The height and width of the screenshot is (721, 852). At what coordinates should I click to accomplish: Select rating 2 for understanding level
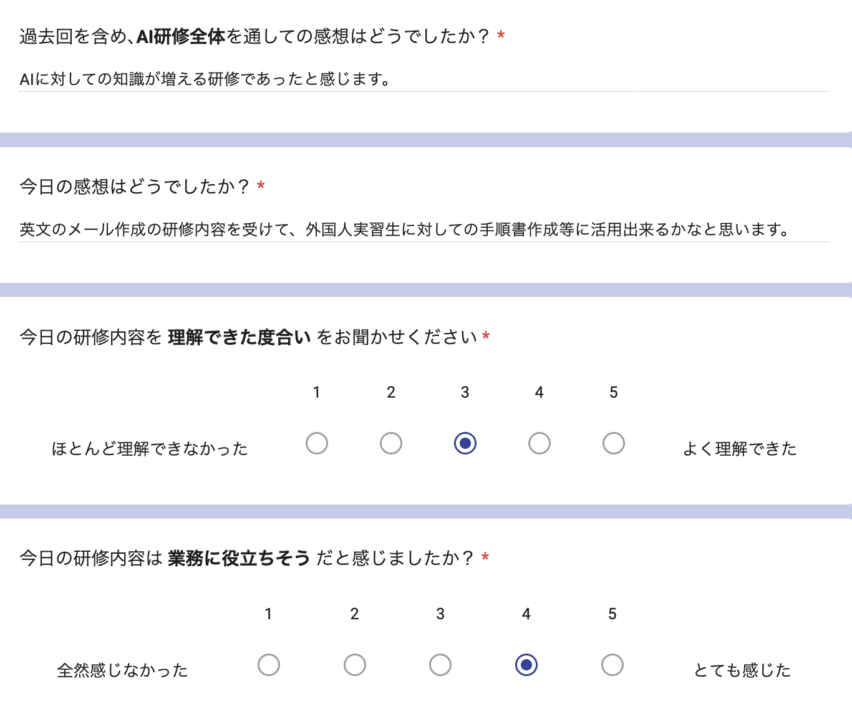click(391, 443)
